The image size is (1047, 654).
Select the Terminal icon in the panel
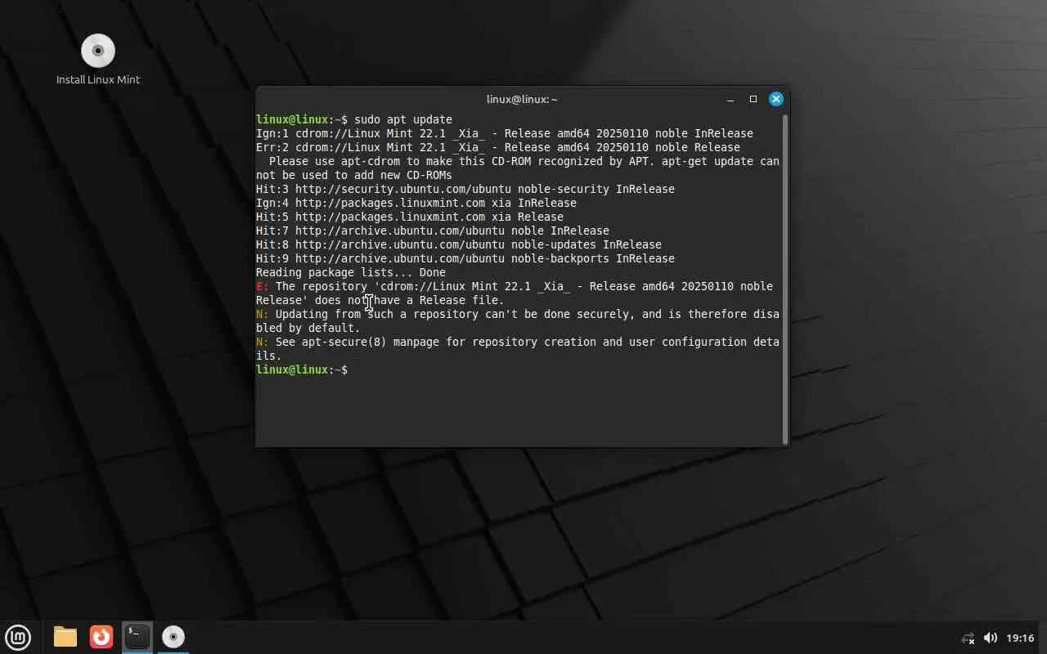coord(137,637)
